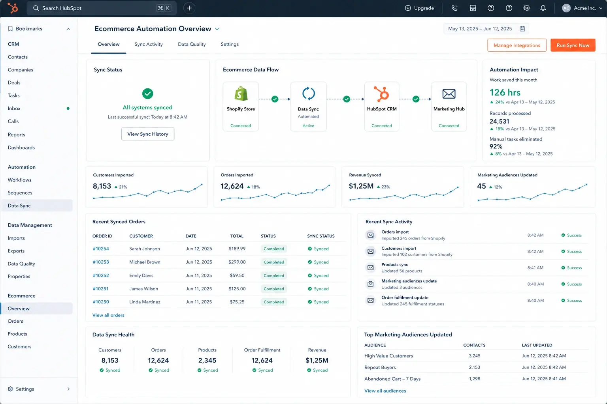Click the search magnifier icon

tap(36, 8)
